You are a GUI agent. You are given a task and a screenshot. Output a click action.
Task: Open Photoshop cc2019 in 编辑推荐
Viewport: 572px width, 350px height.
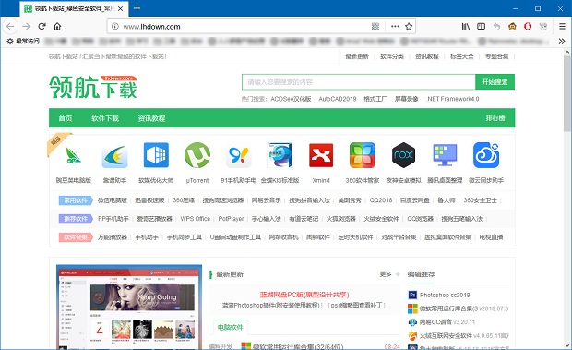(445, 295)
